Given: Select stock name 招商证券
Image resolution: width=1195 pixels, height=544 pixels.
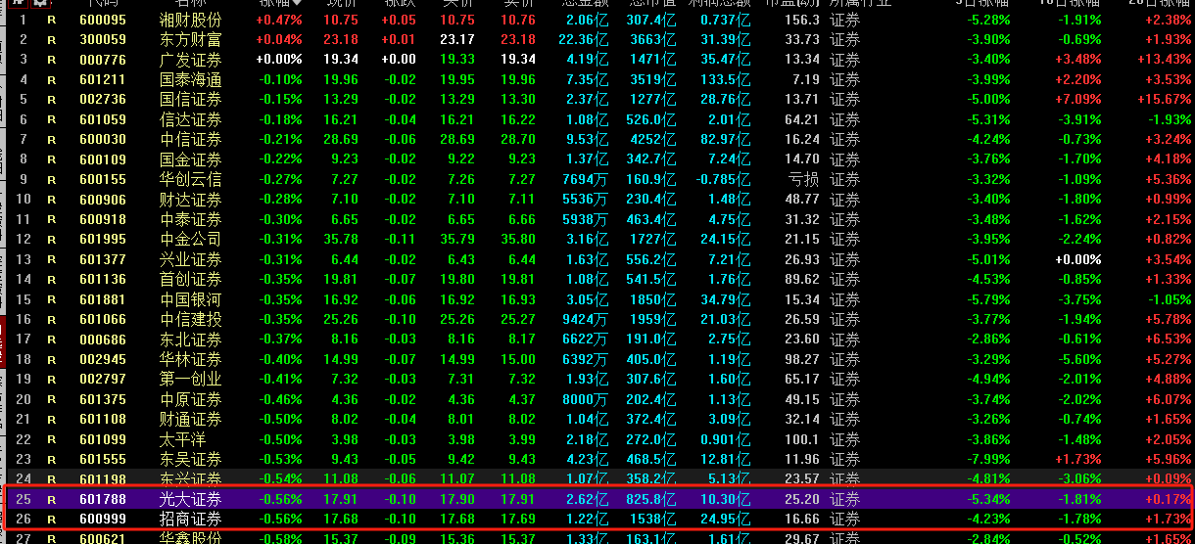Looking at the screenshot, I should coord(191,519).
